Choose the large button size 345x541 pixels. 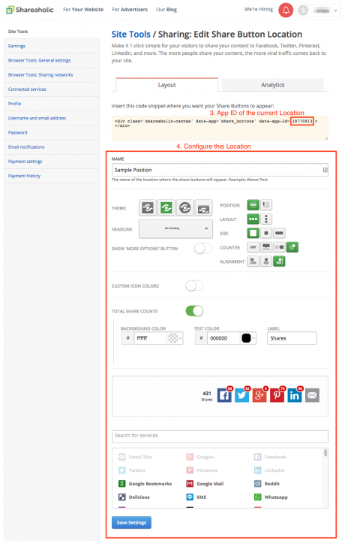pyautogui.click(x=253, y=233)
